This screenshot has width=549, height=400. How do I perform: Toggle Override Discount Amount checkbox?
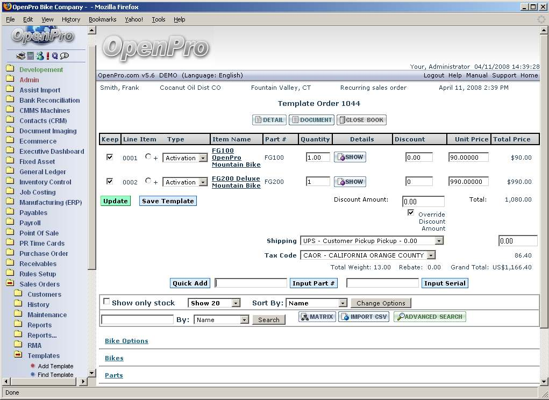411,213
